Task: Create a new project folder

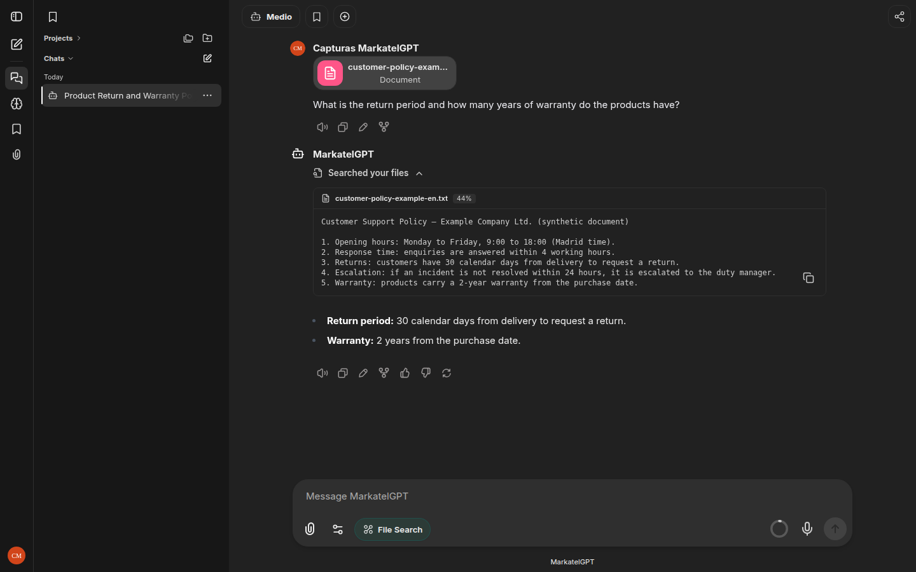Action: (207, 38)
